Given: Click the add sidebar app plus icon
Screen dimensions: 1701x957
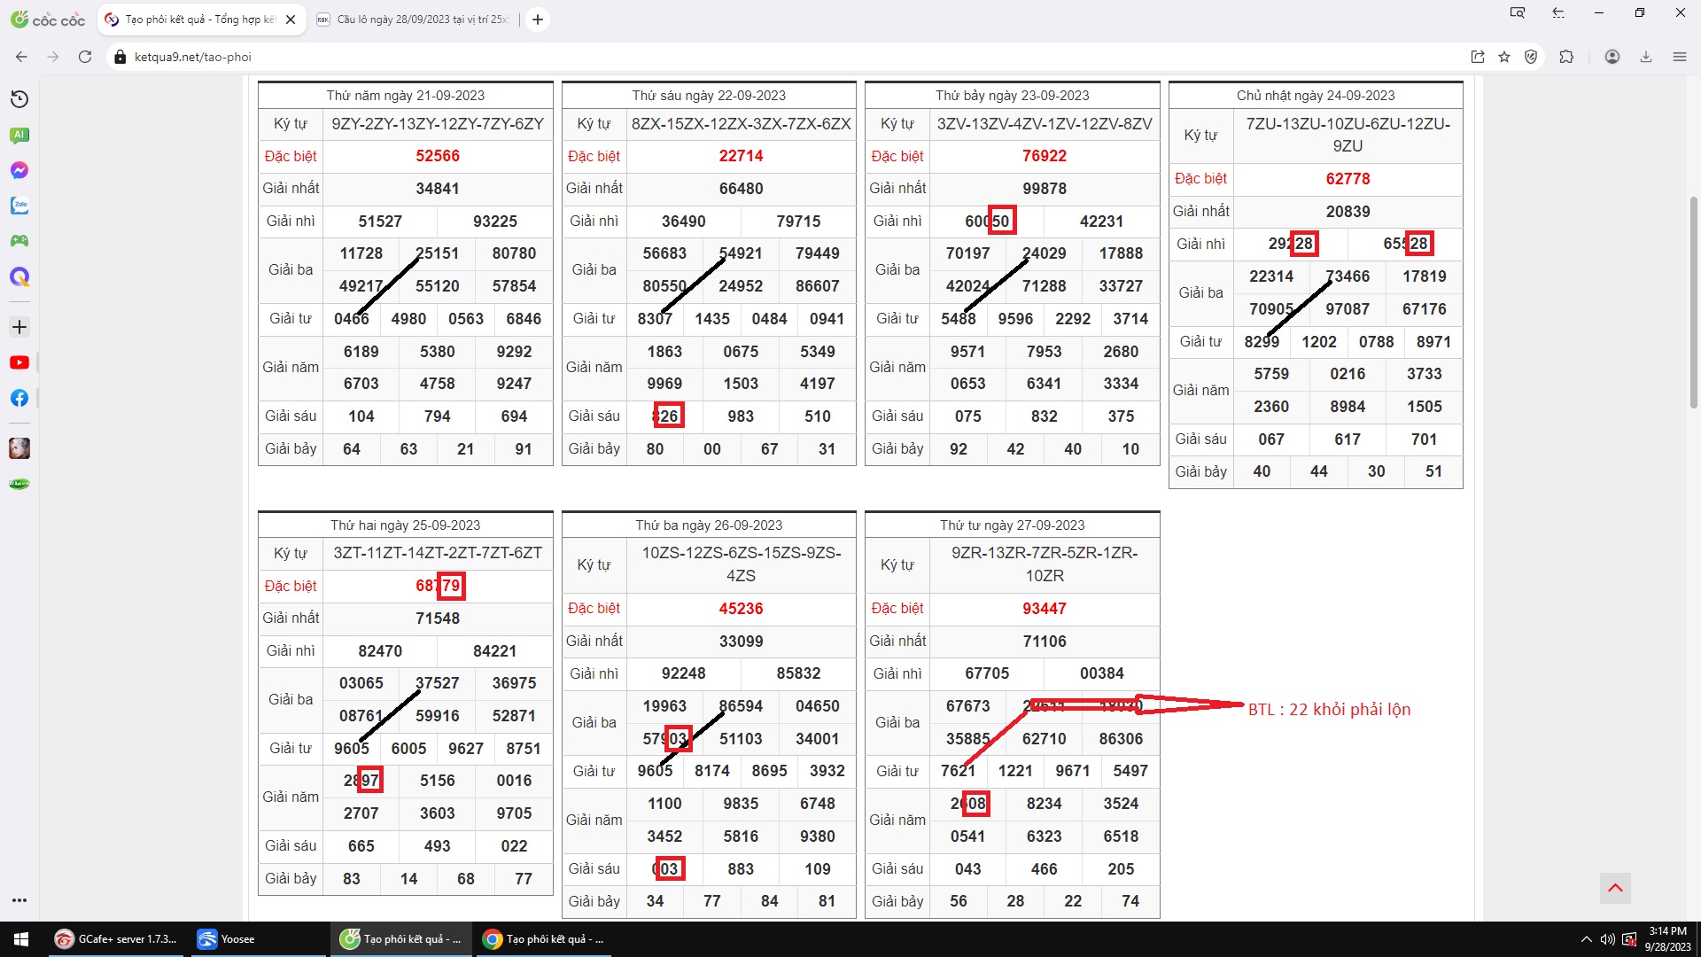Looking at the screenshot, I should click(x=19, y=327).
